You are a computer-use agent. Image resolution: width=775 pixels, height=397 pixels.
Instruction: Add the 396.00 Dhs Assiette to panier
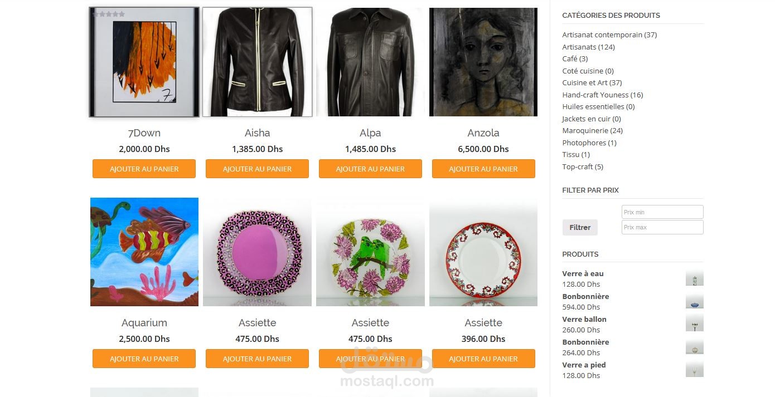[x=483, y=359]
